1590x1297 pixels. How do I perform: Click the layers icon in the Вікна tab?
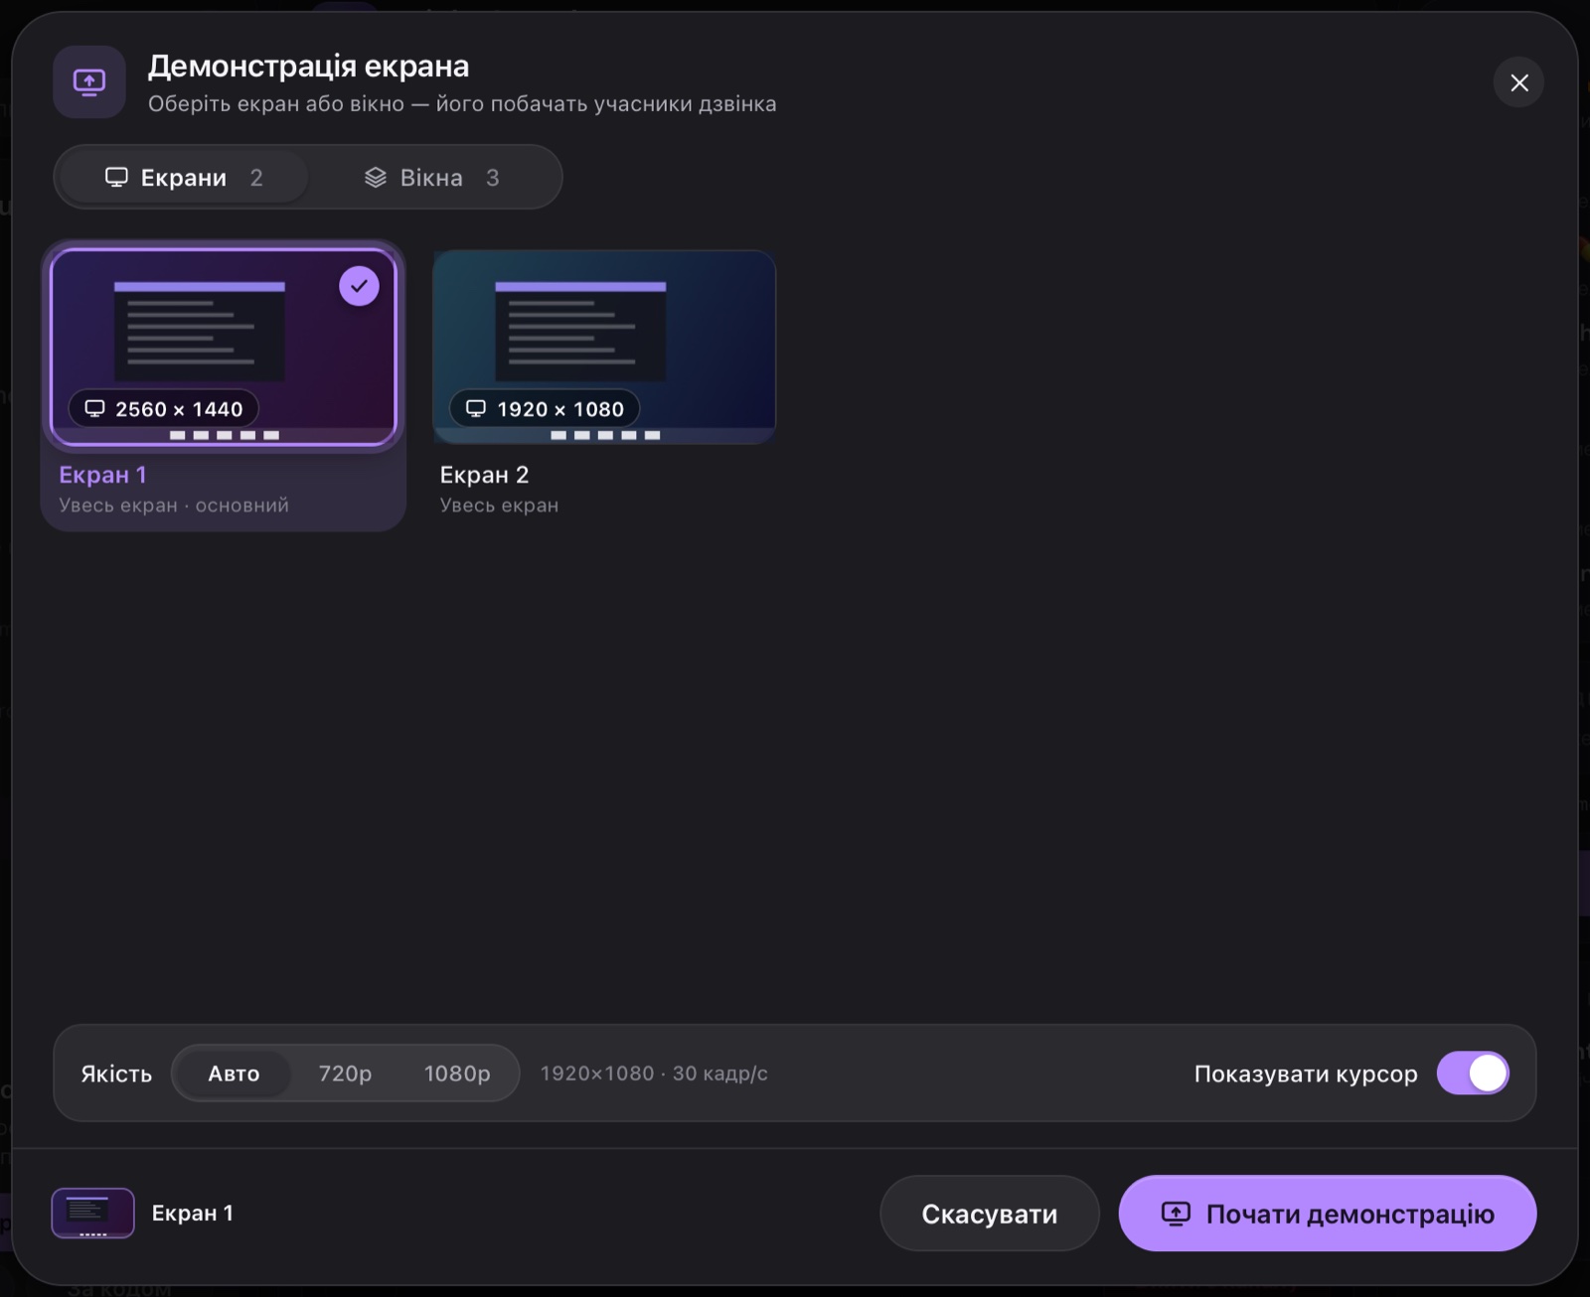click(x=376, y=178)
